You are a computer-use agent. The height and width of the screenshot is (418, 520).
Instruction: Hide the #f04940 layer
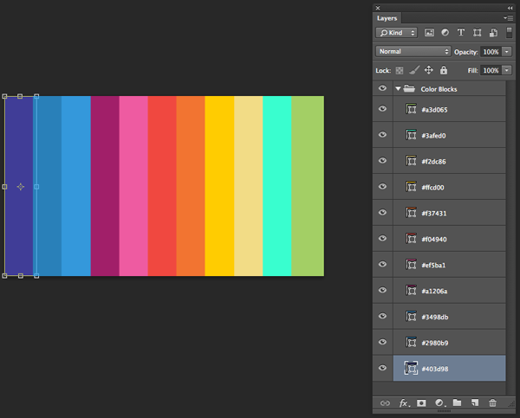[x=382, y=238]
